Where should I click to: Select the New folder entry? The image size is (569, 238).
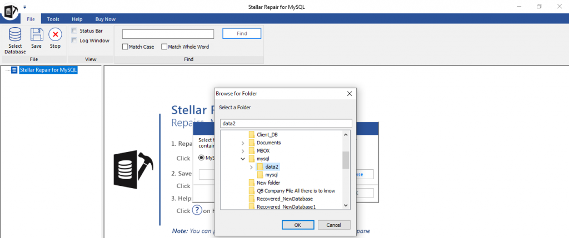268,183
